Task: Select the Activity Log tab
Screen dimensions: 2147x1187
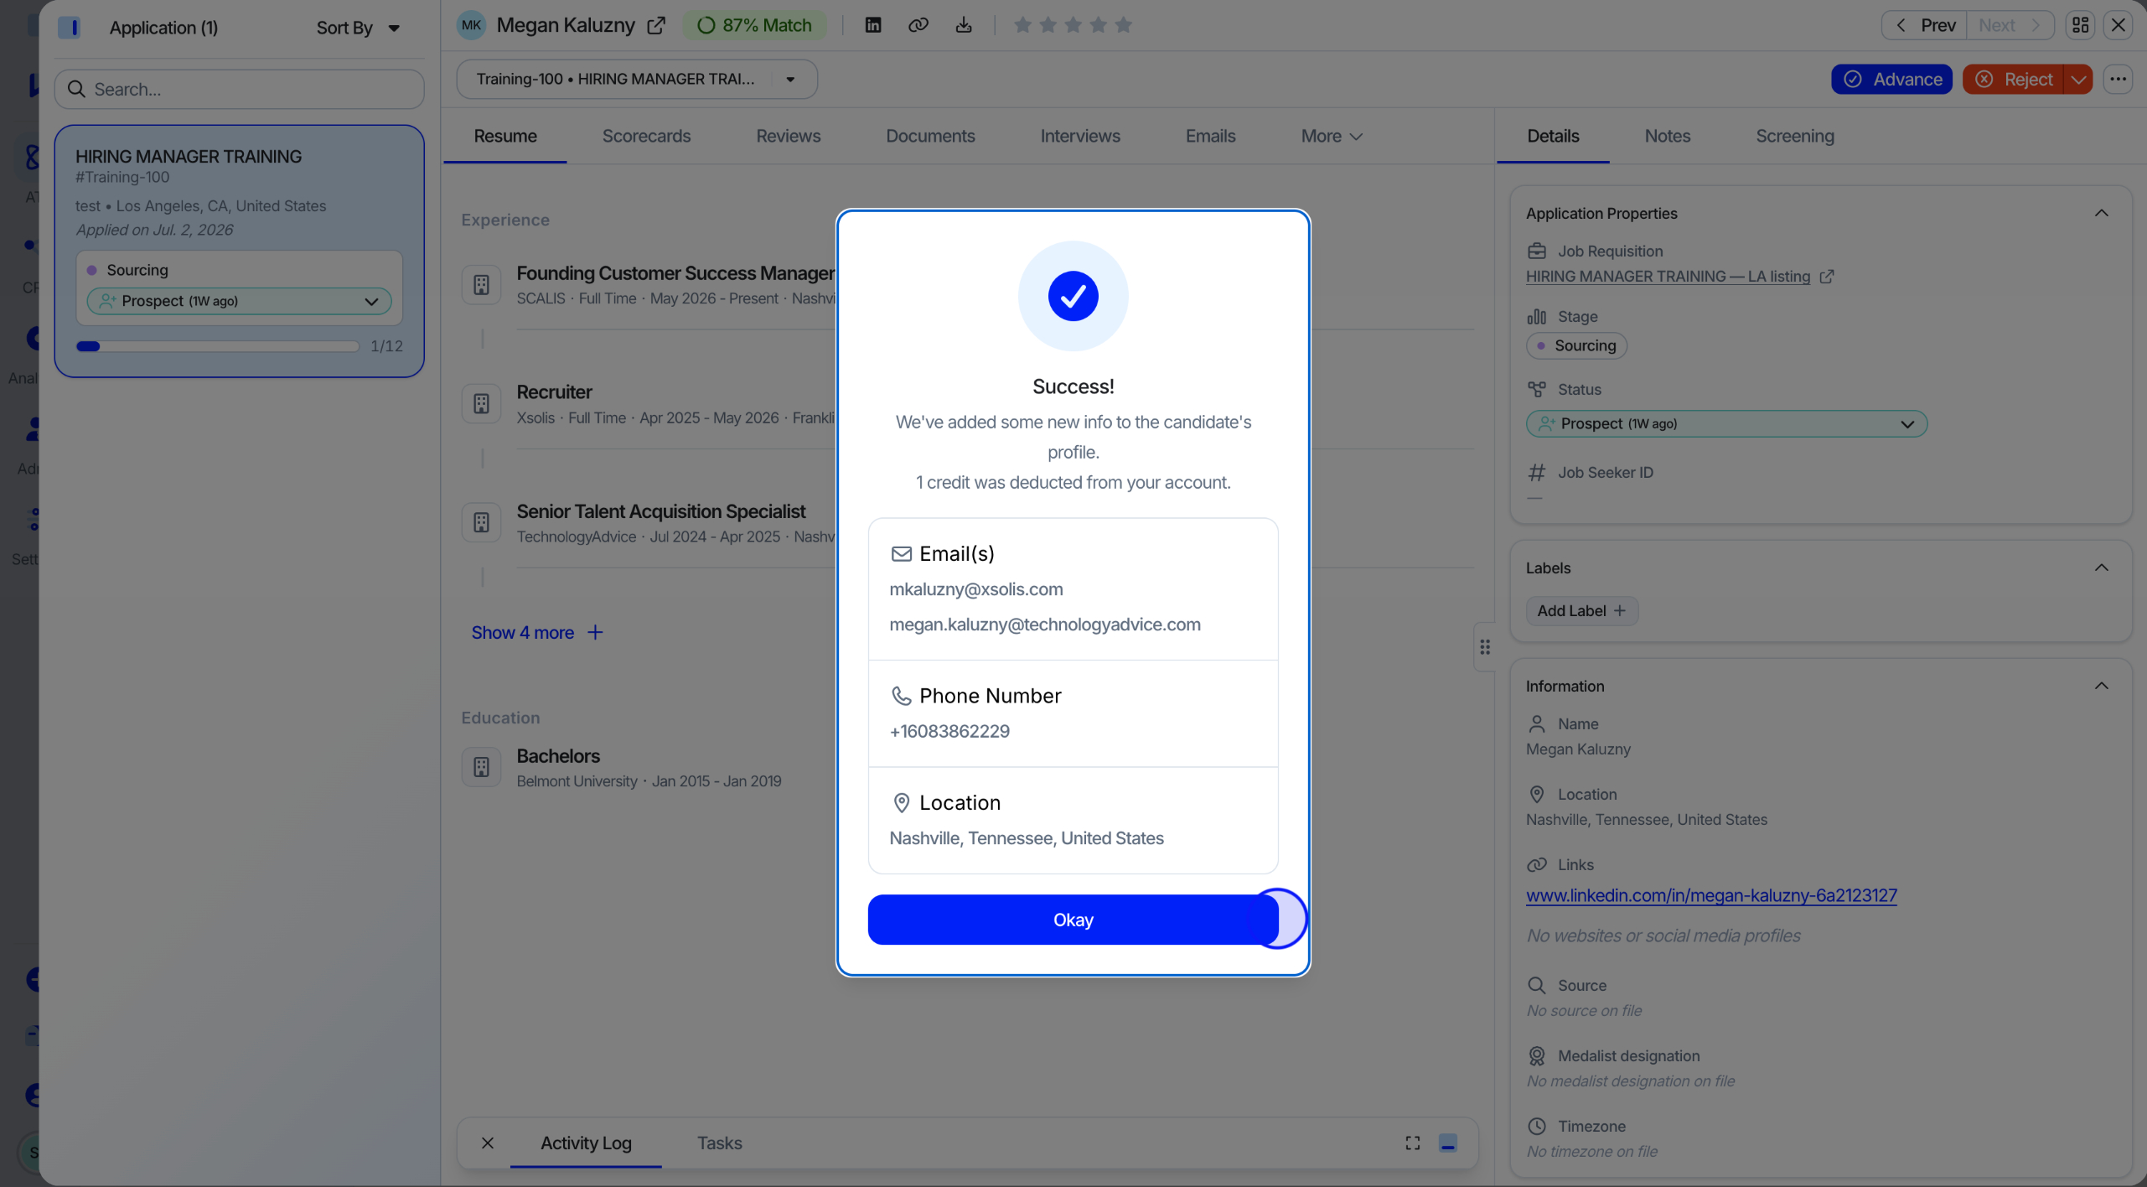Action: tap(586, 1143)
